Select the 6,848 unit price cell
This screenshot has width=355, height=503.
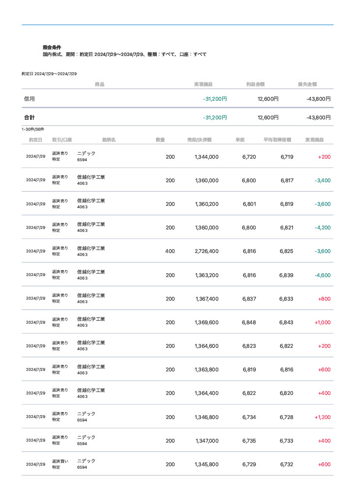pyautogui.click(x=249, y=323)
